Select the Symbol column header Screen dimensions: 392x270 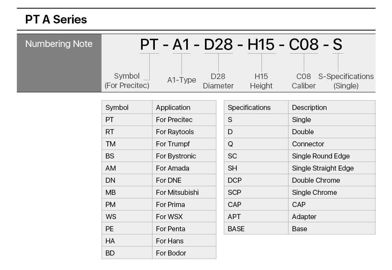(x=127, y=108)
